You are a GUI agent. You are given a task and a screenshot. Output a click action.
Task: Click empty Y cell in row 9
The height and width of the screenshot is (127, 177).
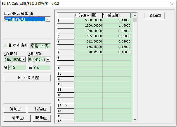[x=117, y=63]
